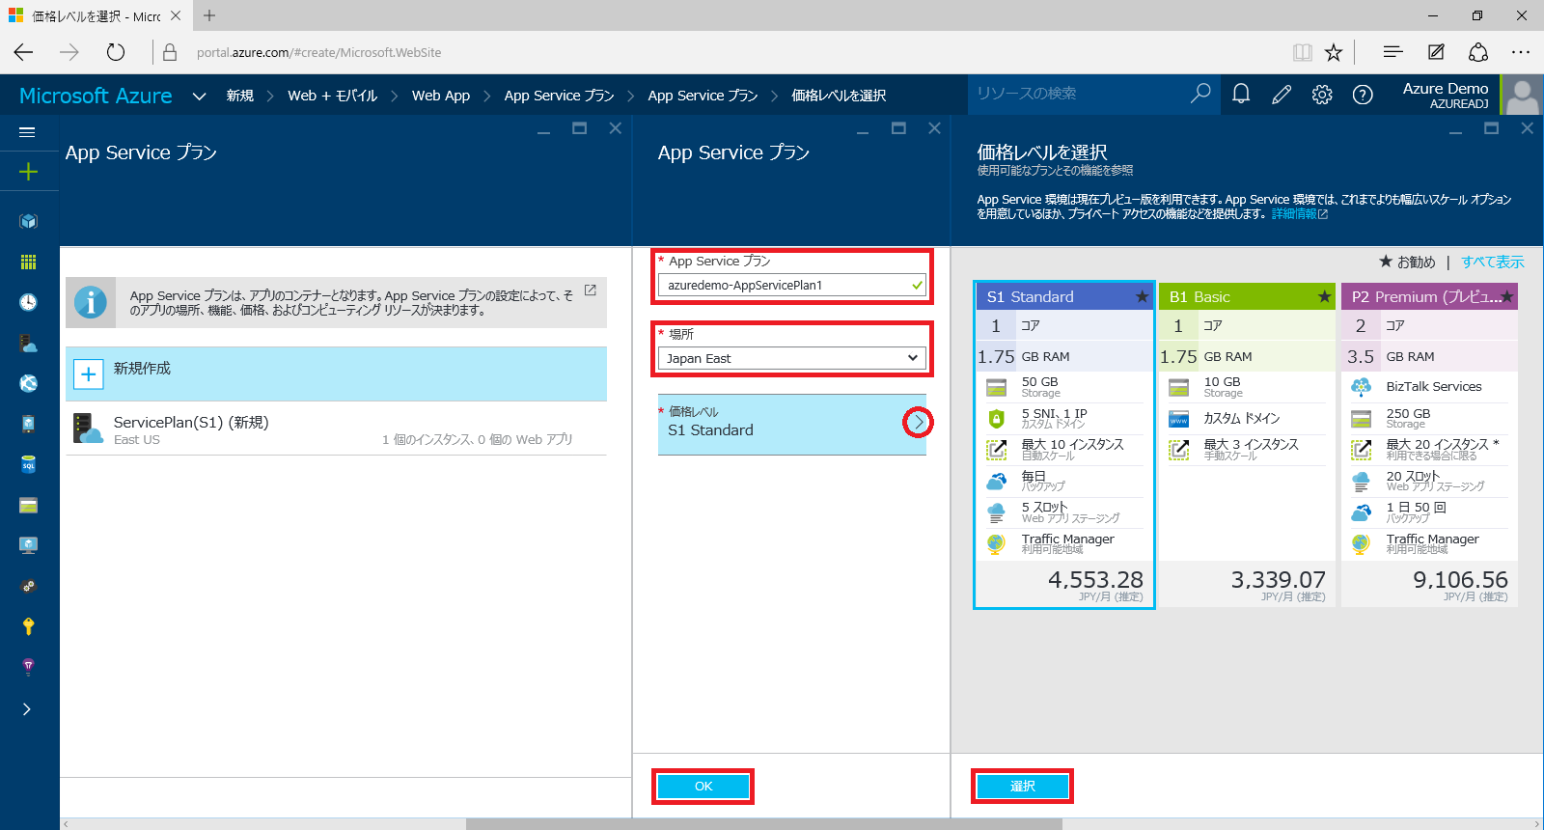Click the S1 5 SNI, 1 IP shield icon
This screenshot has height=830, width=1544.
pyautogui.click(x=996, y=419)
